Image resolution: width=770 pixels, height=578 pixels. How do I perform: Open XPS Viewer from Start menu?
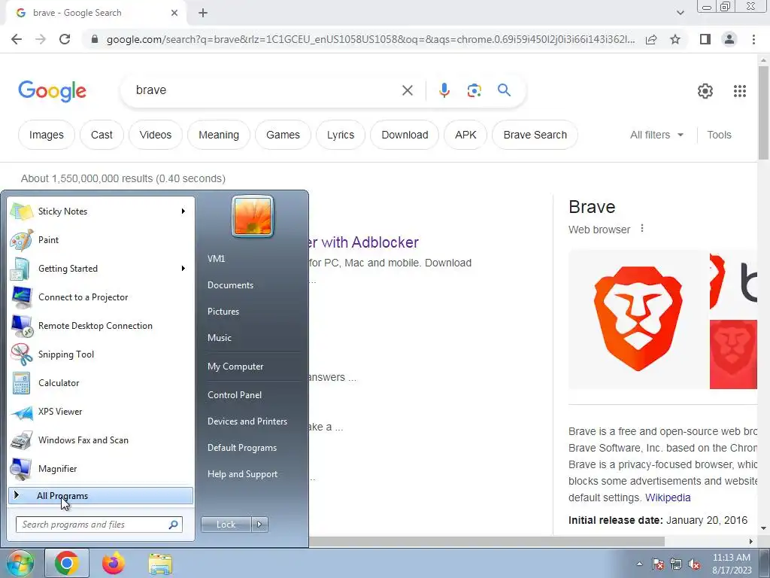[101, 412]
